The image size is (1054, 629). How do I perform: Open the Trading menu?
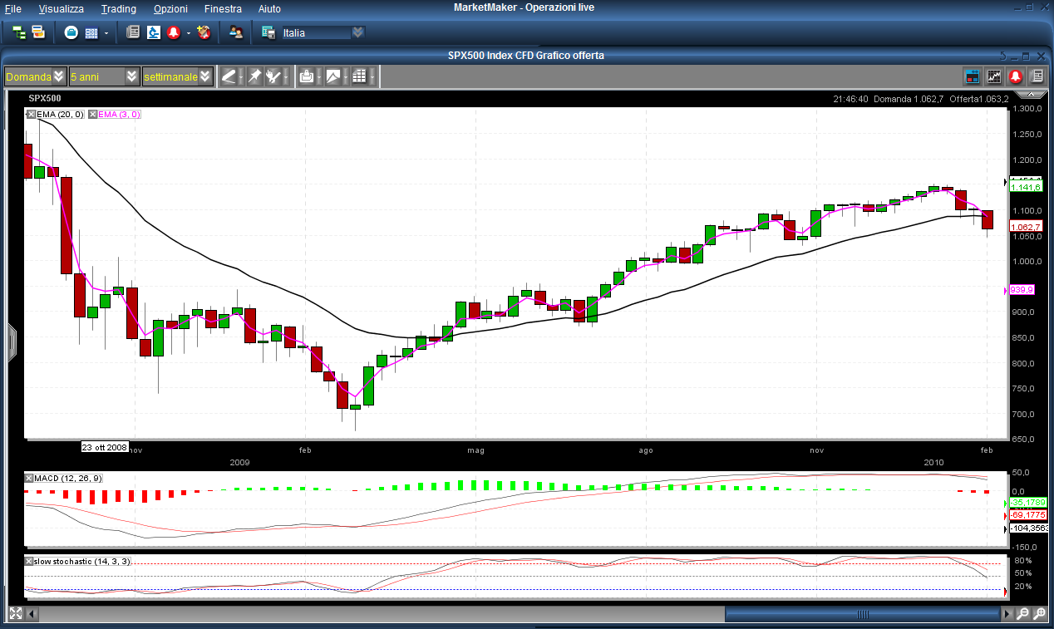[118, 9]
